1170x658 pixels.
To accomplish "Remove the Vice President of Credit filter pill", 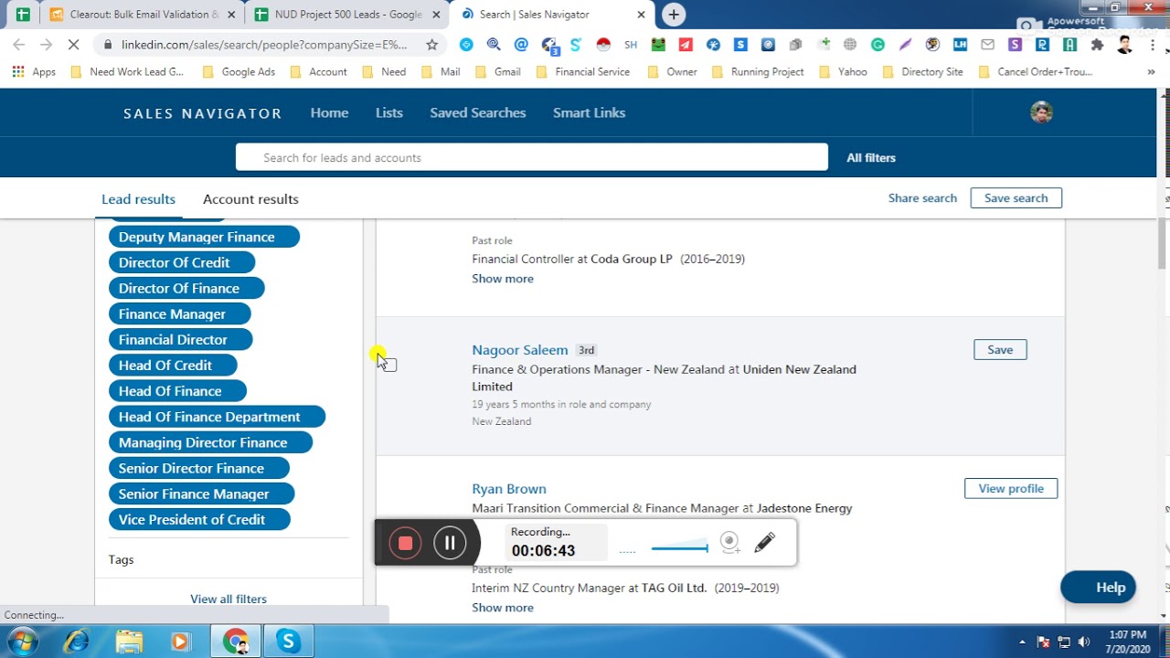I will 199,519.
